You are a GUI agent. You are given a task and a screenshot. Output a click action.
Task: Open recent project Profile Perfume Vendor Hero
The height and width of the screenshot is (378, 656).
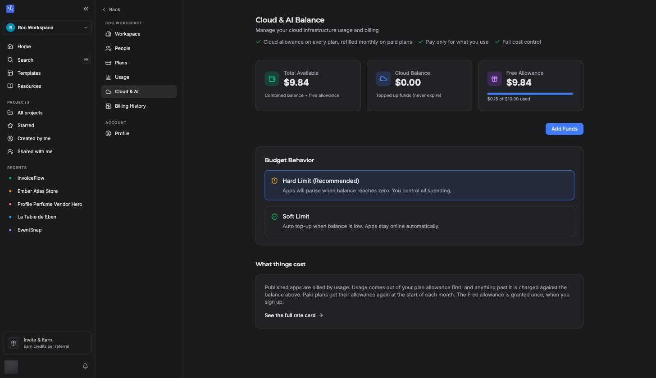(x=47, y=204)
